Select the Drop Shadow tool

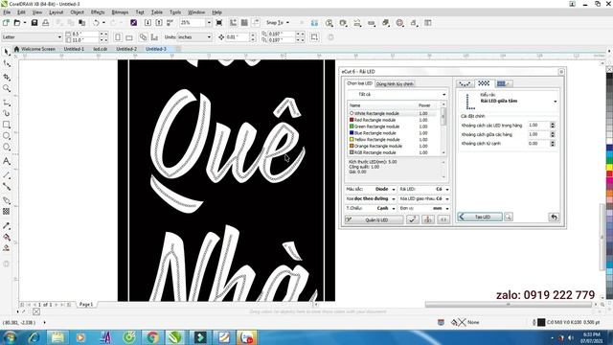[7, 200]
